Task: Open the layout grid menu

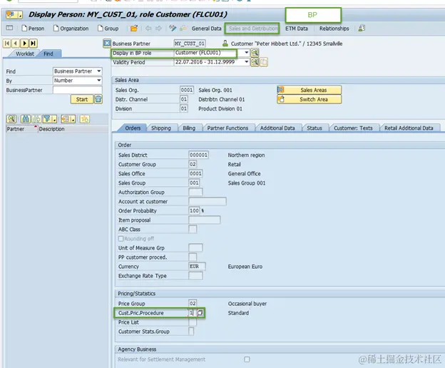Action: (68, 119)
